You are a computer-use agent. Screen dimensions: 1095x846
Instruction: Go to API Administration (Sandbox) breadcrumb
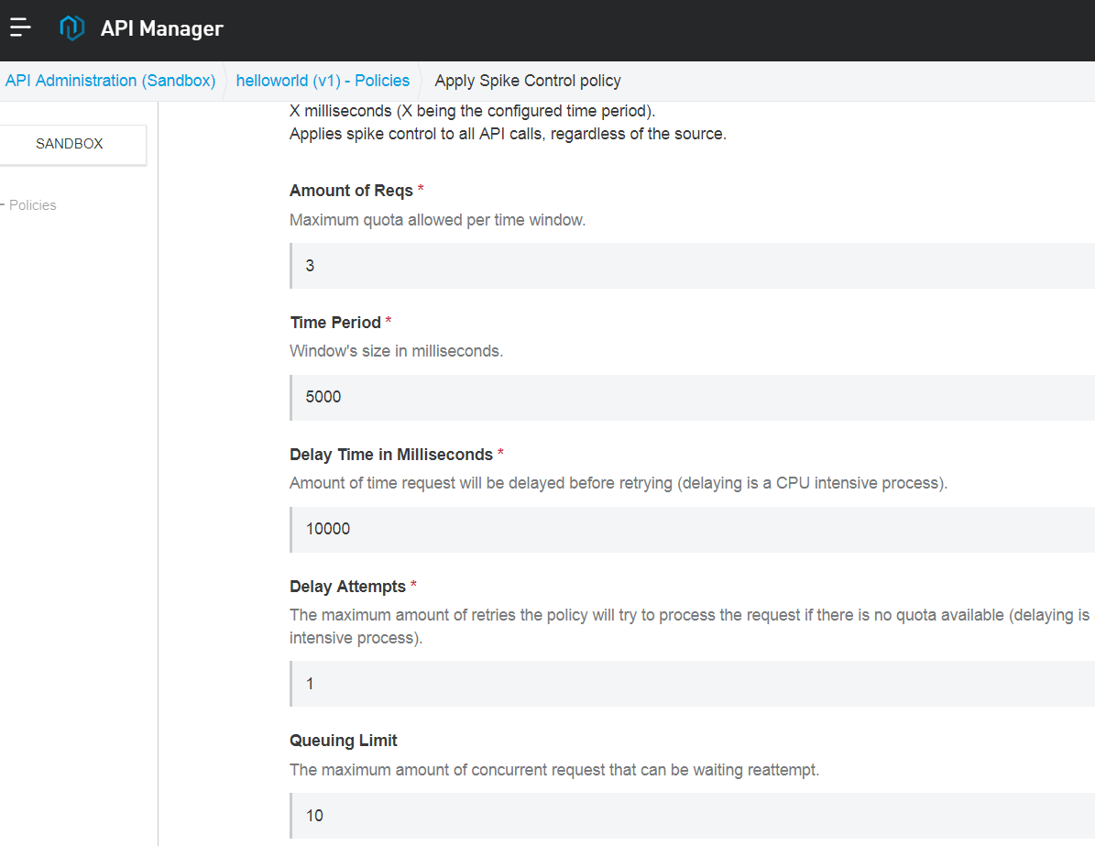(x=110, y=81)
